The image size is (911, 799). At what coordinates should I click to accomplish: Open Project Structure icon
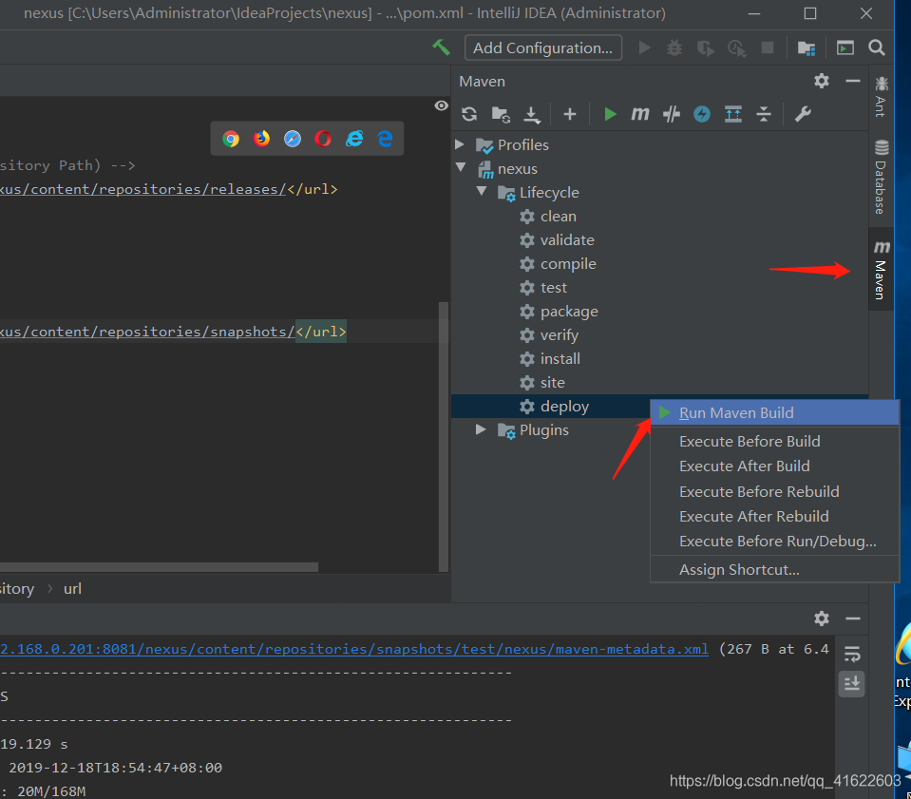[807, 48]
